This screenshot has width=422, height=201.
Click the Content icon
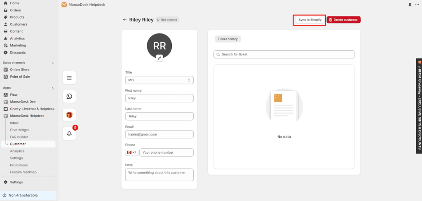point(5,31)
